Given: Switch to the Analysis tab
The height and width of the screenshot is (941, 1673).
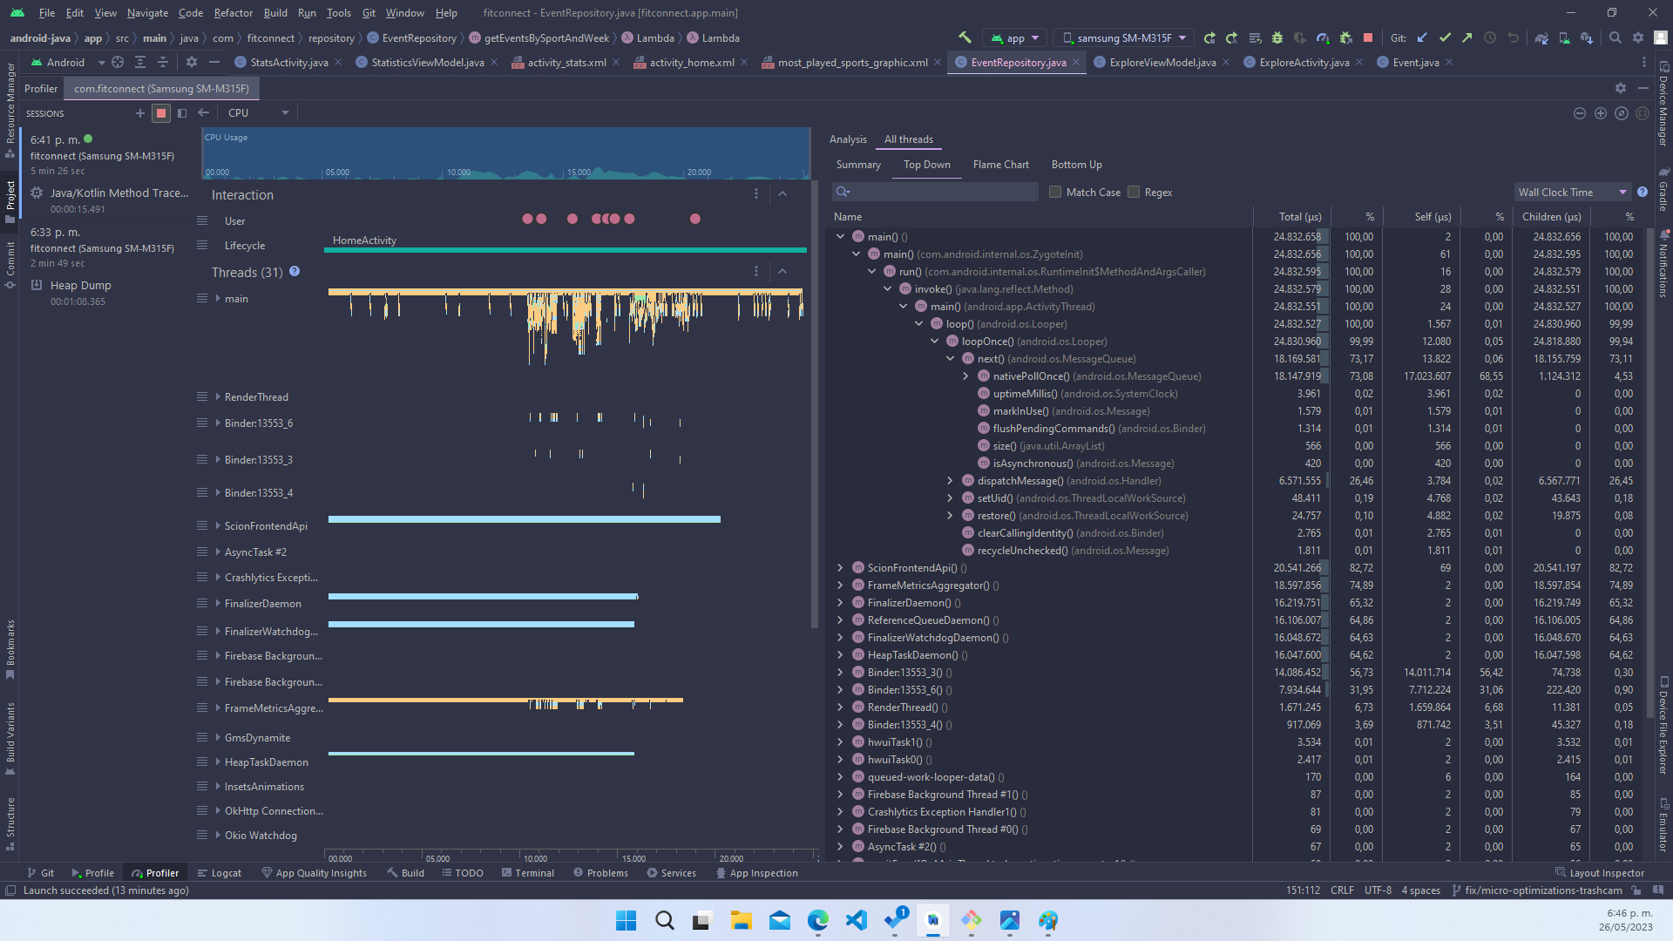Looking at the screenshot, I should [x=848, y=139].
